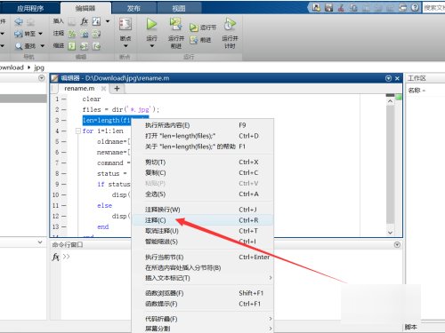Click the copy icon in quick access bar
The width and height of the screenshot is (445, 333).
coord(353,7)
